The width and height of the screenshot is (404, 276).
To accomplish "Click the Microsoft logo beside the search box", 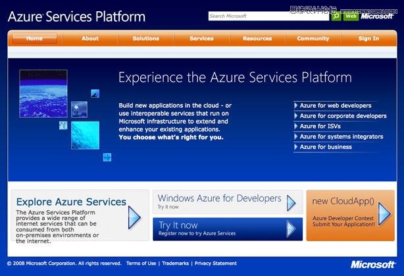I will [x=376, y=16].
